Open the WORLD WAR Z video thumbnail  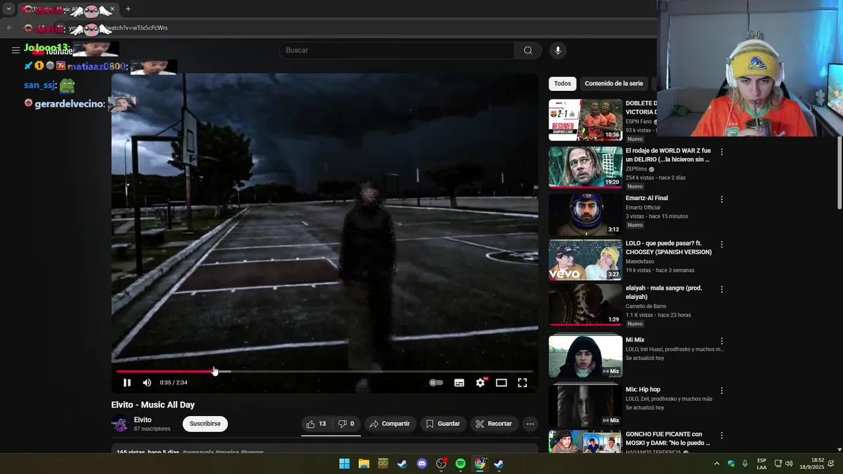point(585,167)
